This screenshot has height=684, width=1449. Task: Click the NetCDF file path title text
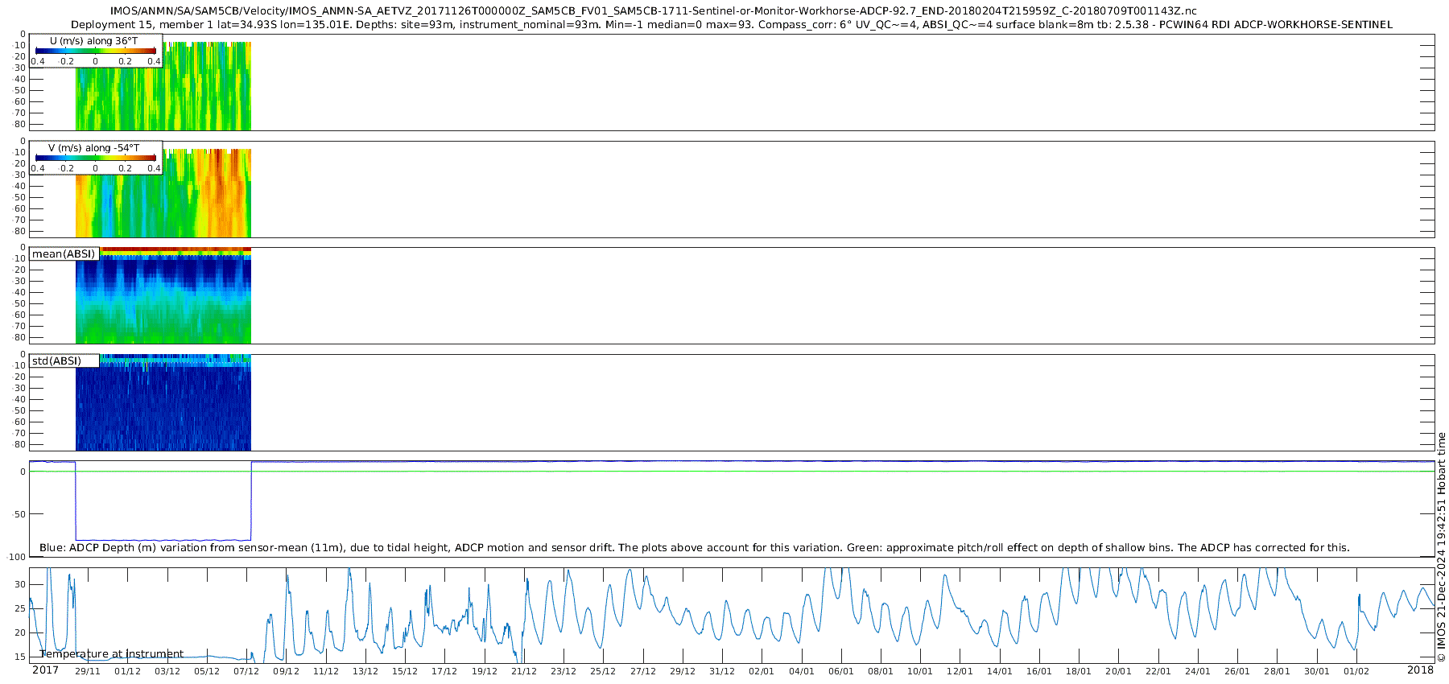[x=653, y=11]
